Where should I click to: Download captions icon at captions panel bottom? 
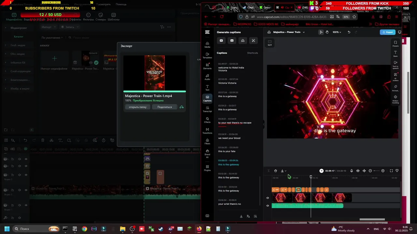click(x=241, y=216)
